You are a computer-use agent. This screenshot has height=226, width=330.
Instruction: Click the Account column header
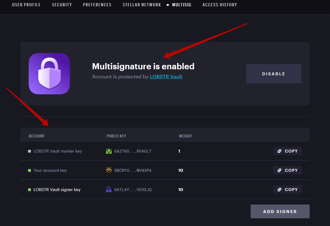point(37,136)
